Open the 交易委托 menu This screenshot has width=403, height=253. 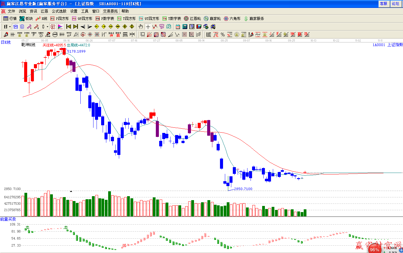(x=110, y=11)
